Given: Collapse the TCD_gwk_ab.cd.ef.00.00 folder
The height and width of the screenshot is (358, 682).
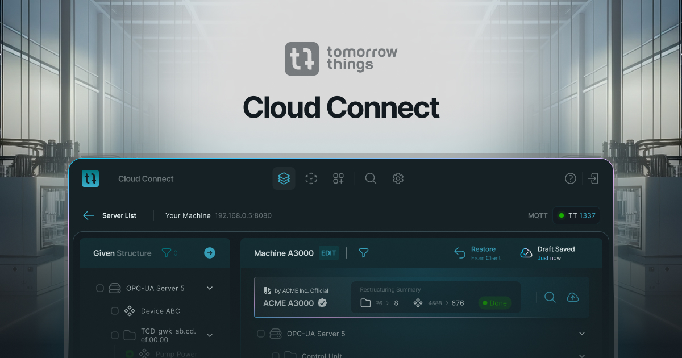Looking at the screenshot, I should (x=210, y=335).
